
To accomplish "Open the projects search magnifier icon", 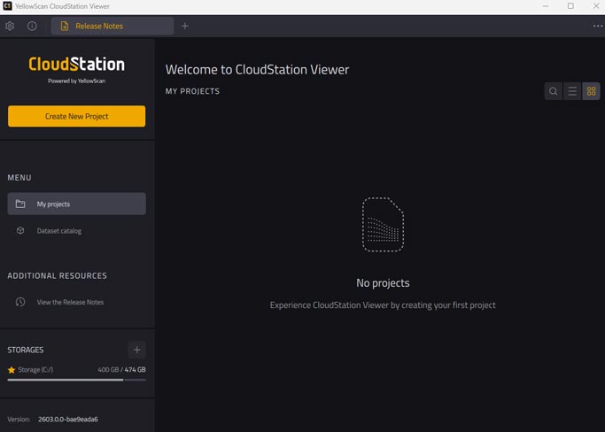I will click(x=554, y=91).
